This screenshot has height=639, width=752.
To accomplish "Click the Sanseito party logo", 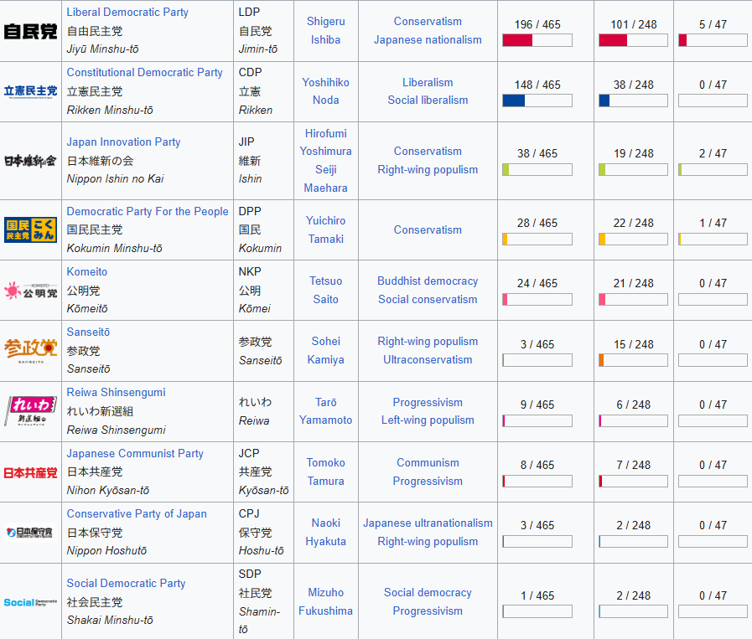I will coord(31,351).
